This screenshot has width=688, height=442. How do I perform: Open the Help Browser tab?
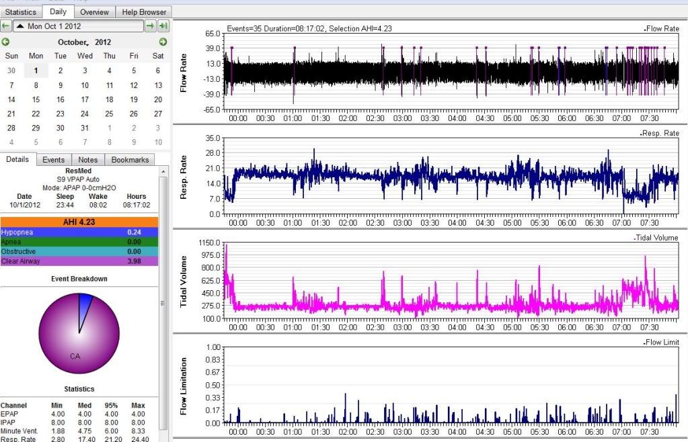[144, 12]
